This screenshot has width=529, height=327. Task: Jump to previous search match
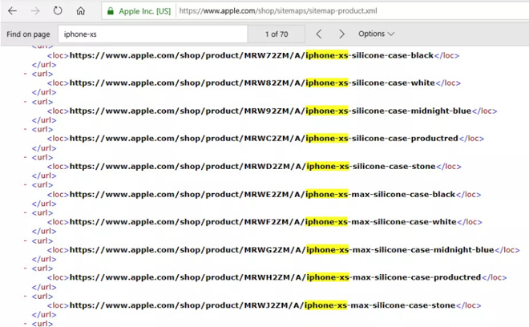[319, 34]
